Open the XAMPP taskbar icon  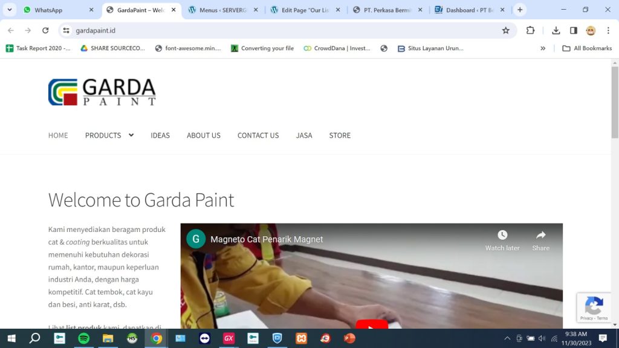click(x=301, y=338)
